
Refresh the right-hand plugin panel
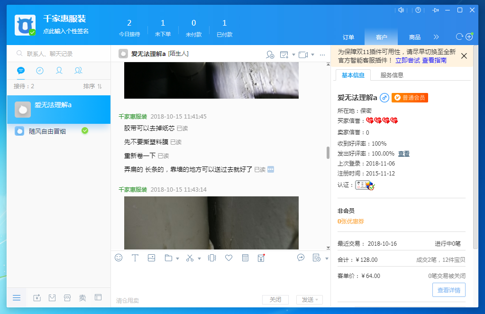[459, 37]
